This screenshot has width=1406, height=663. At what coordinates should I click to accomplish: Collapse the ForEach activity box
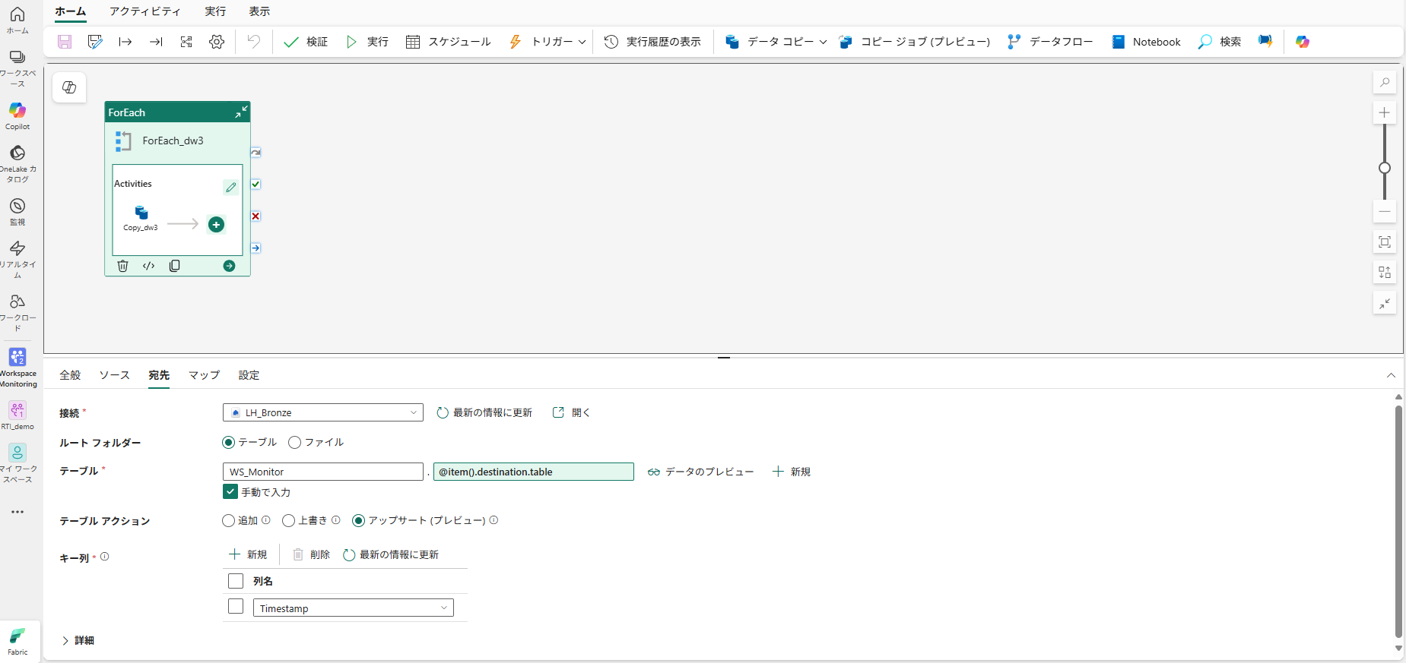(x=241, y=112)
